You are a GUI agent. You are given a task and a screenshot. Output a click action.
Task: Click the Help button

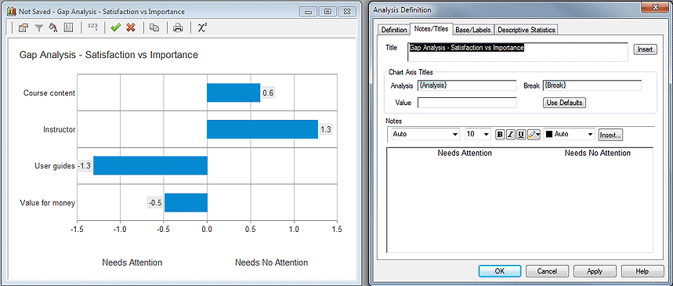(642, 271)
